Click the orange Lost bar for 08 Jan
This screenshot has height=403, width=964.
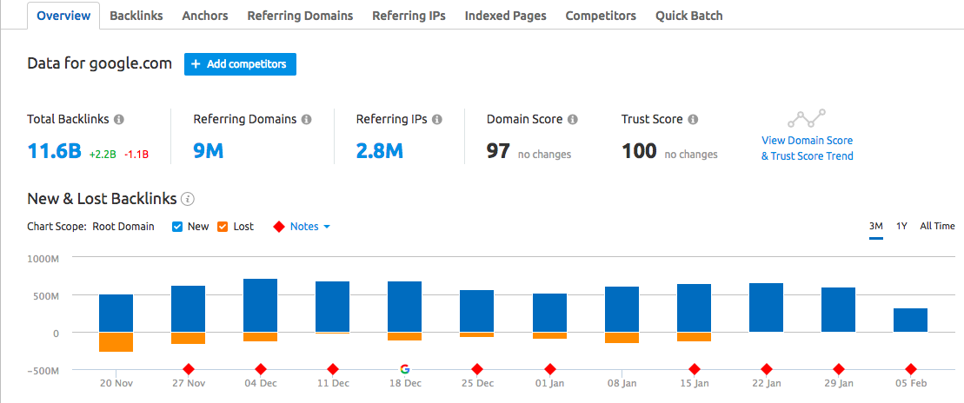(x=622, y=338)
